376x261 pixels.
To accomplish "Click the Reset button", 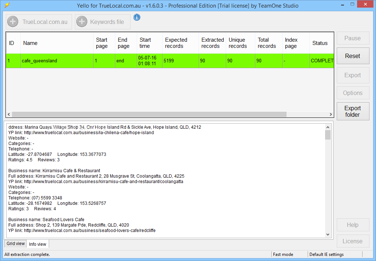I will pos(353,56).
